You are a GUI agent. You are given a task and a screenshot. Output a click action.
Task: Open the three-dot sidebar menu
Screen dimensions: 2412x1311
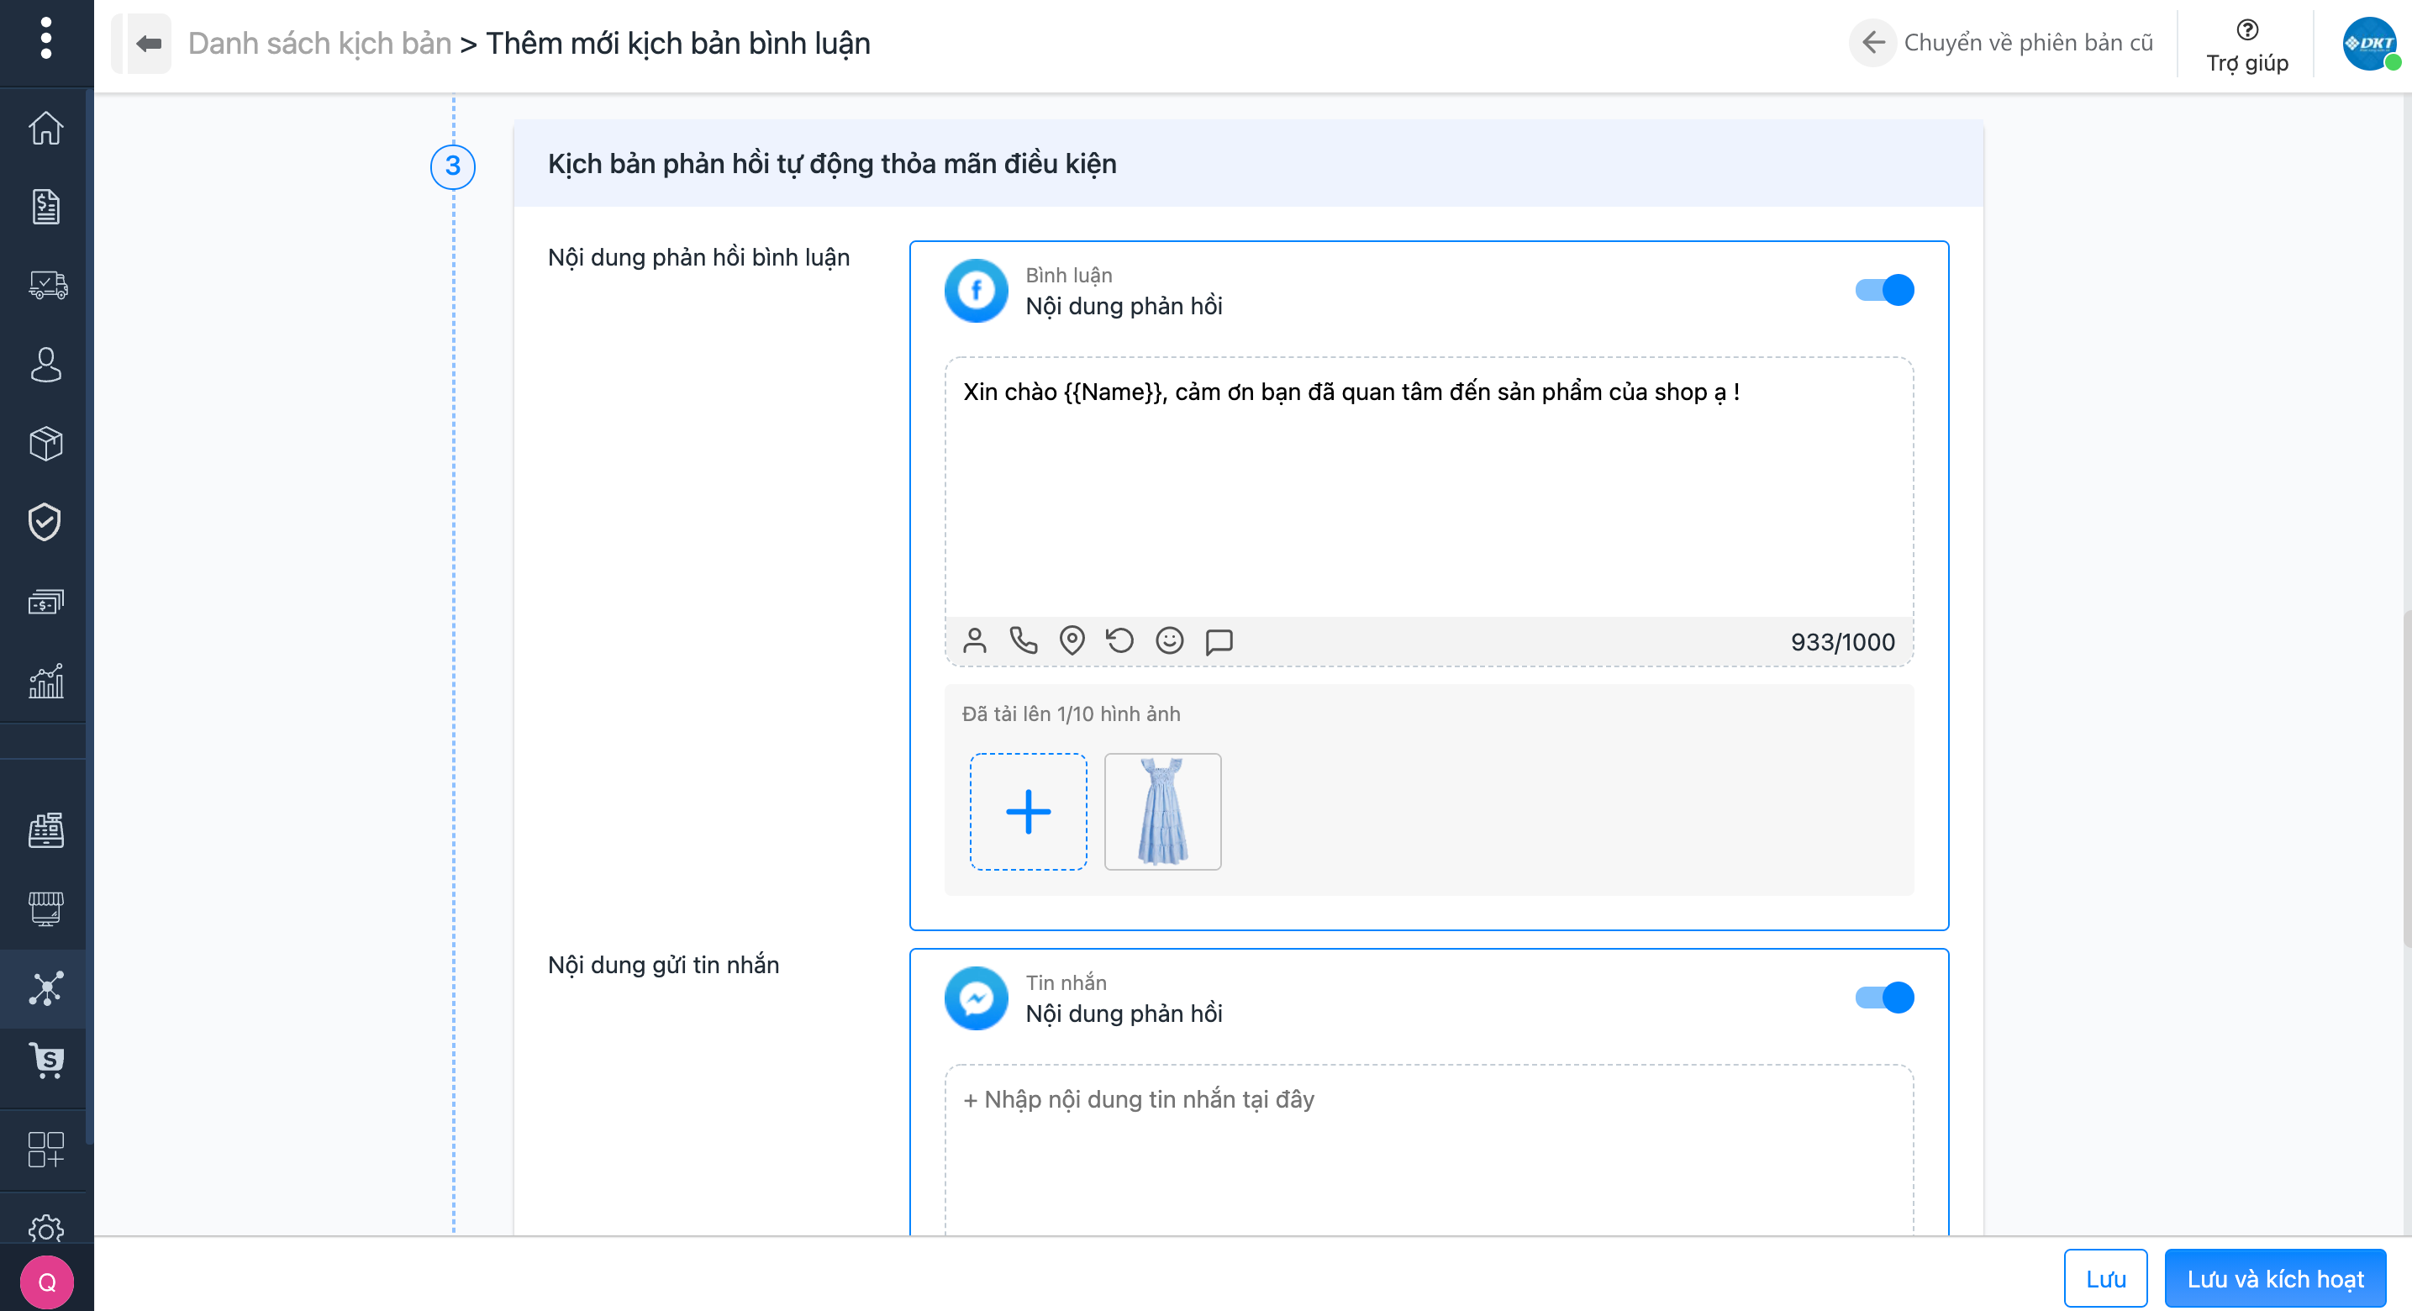tap(46, 39)
